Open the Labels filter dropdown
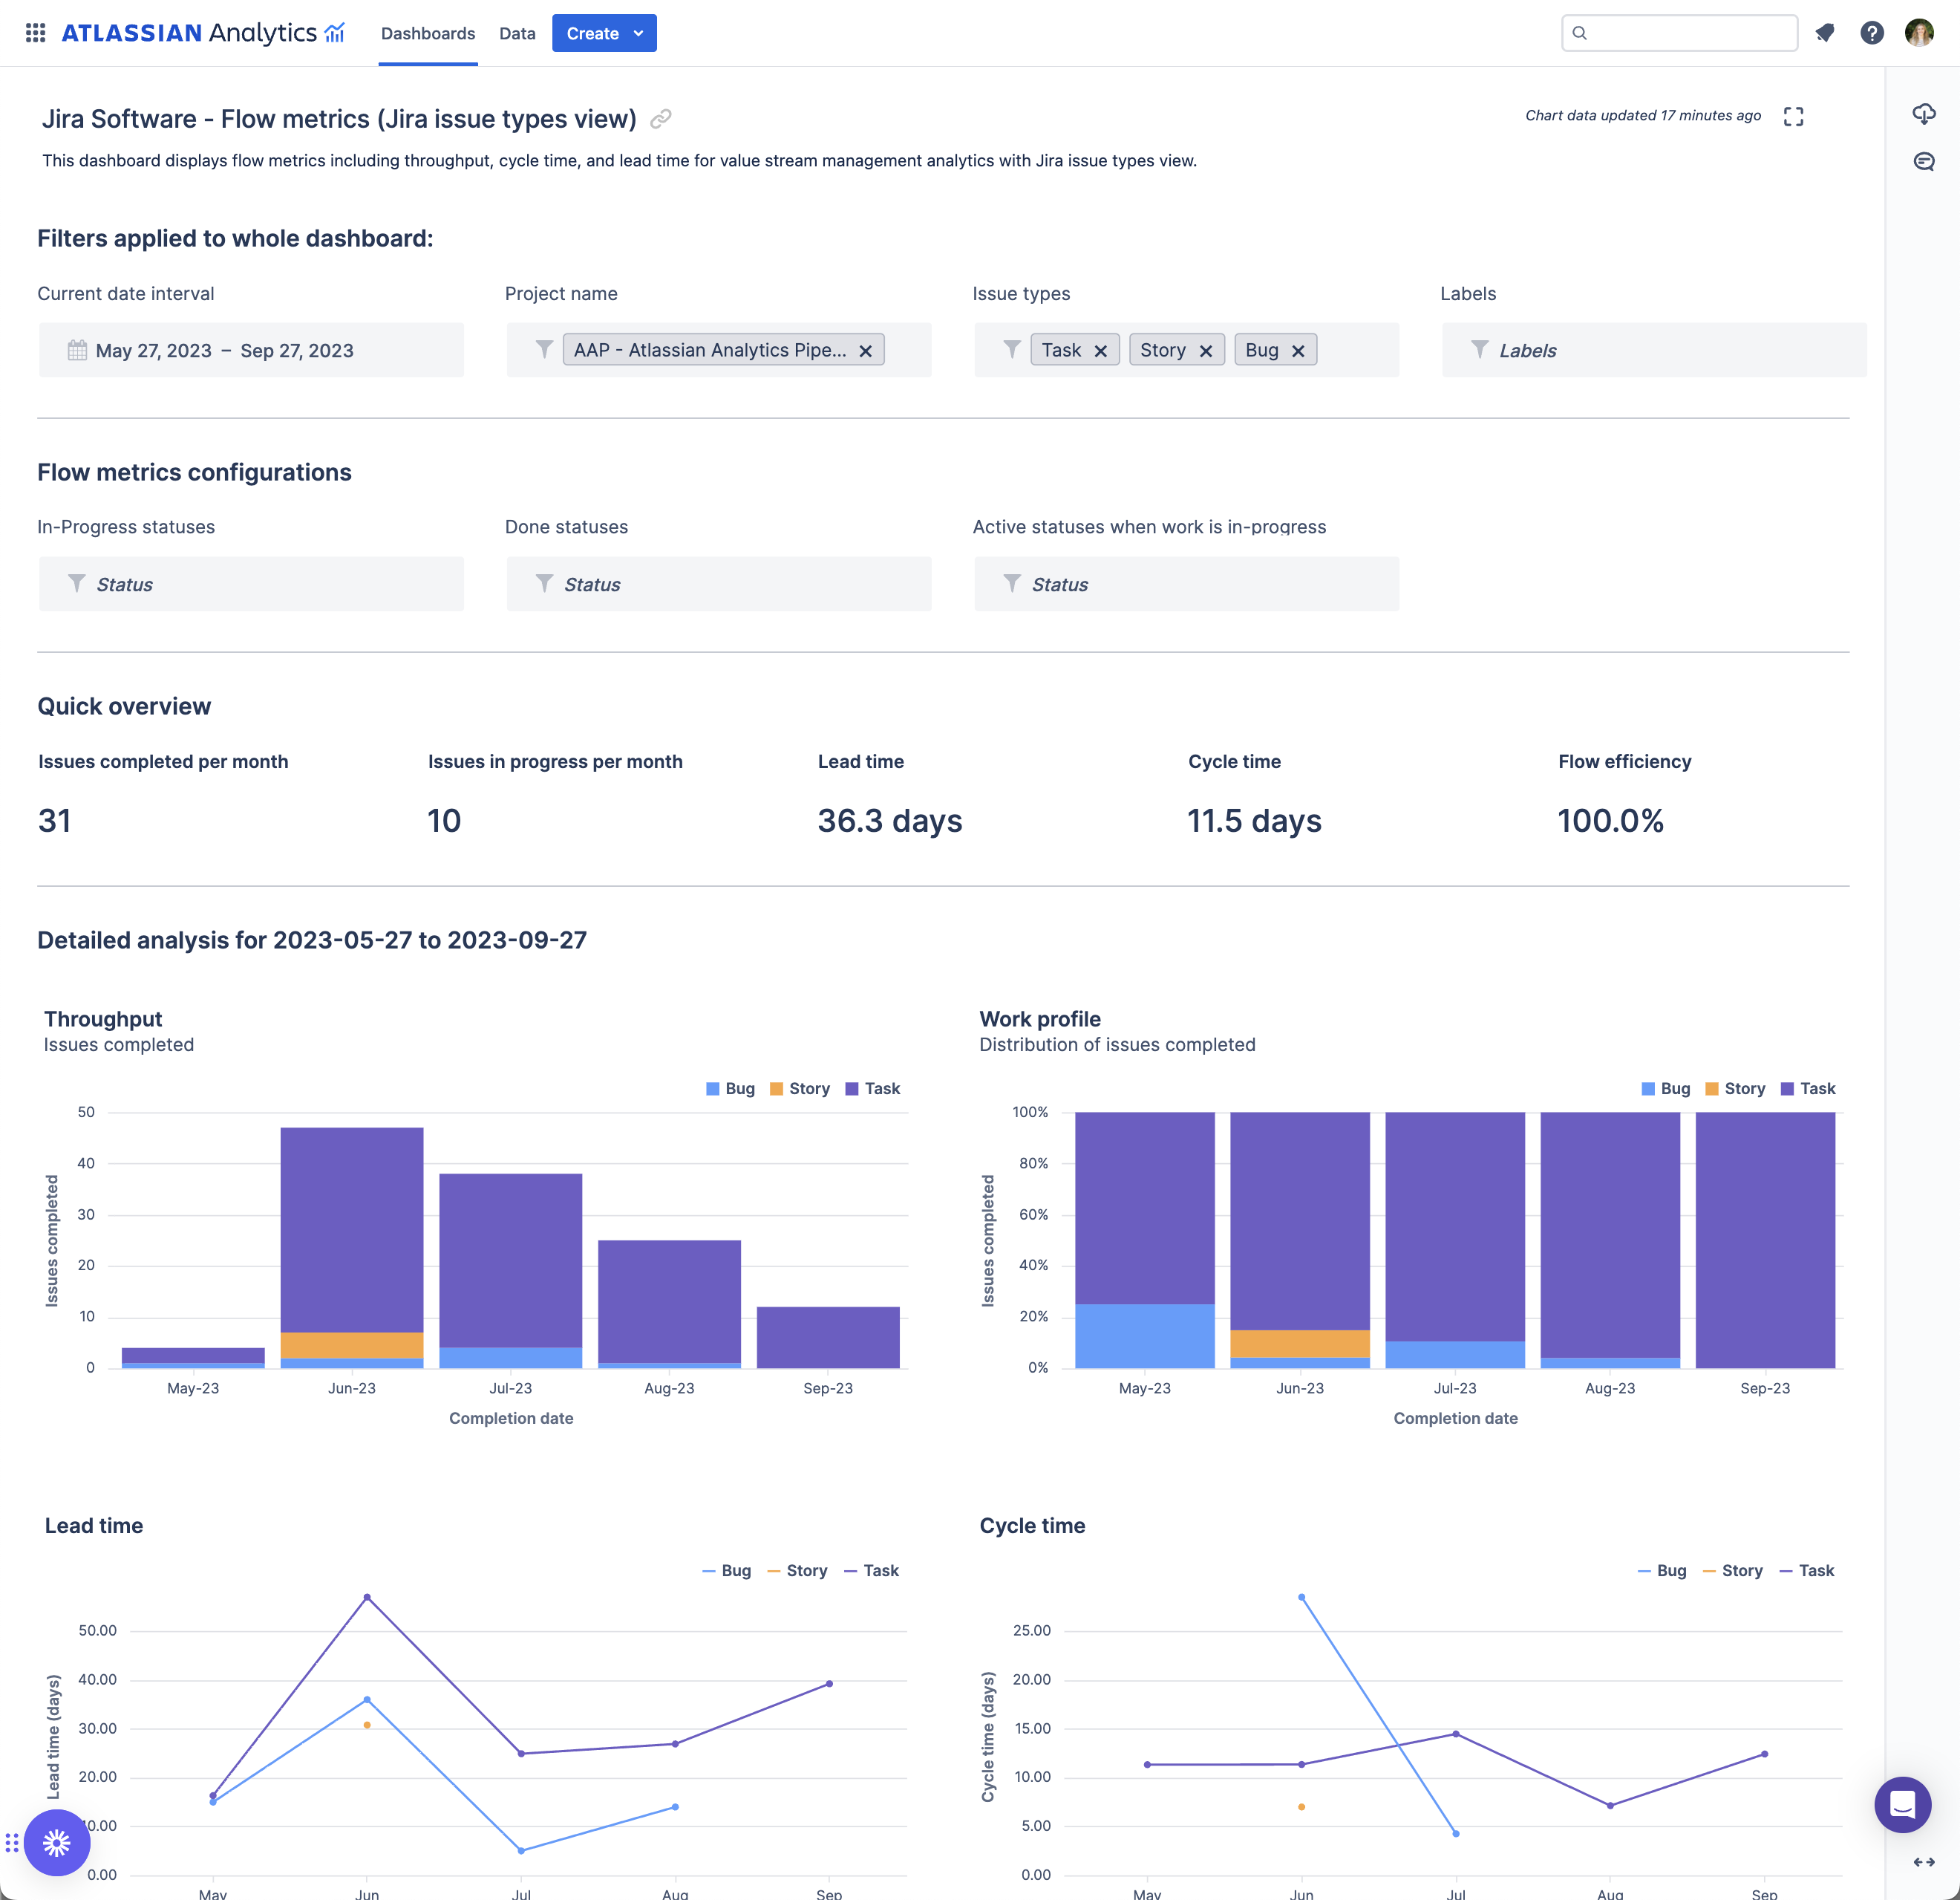The height and width of the screenshot is (1900, 1960). pos(1654,350)
